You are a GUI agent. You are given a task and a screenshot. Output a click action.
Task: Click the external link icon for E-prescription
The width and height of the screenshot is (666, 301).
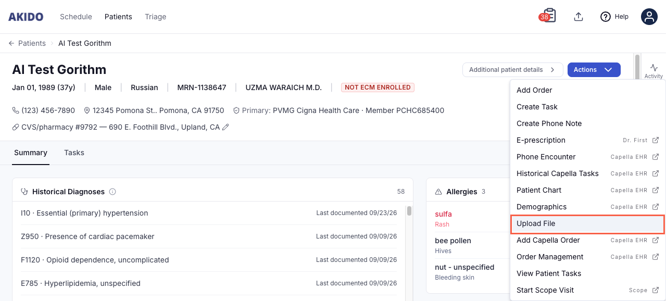[656, 140]
